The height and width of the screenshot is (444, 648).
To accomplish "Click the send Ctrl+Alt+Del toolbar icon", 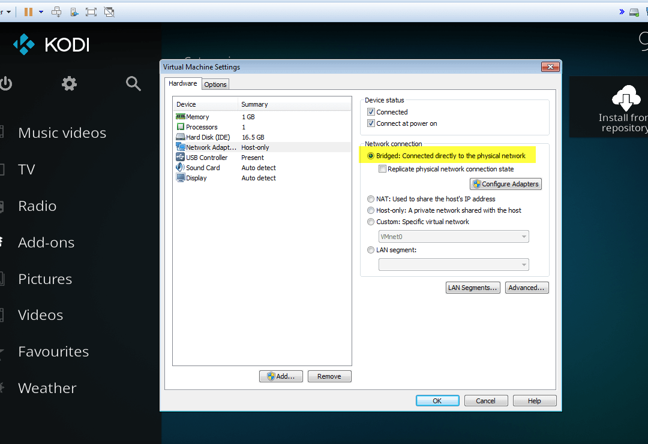I will (56, 11).
